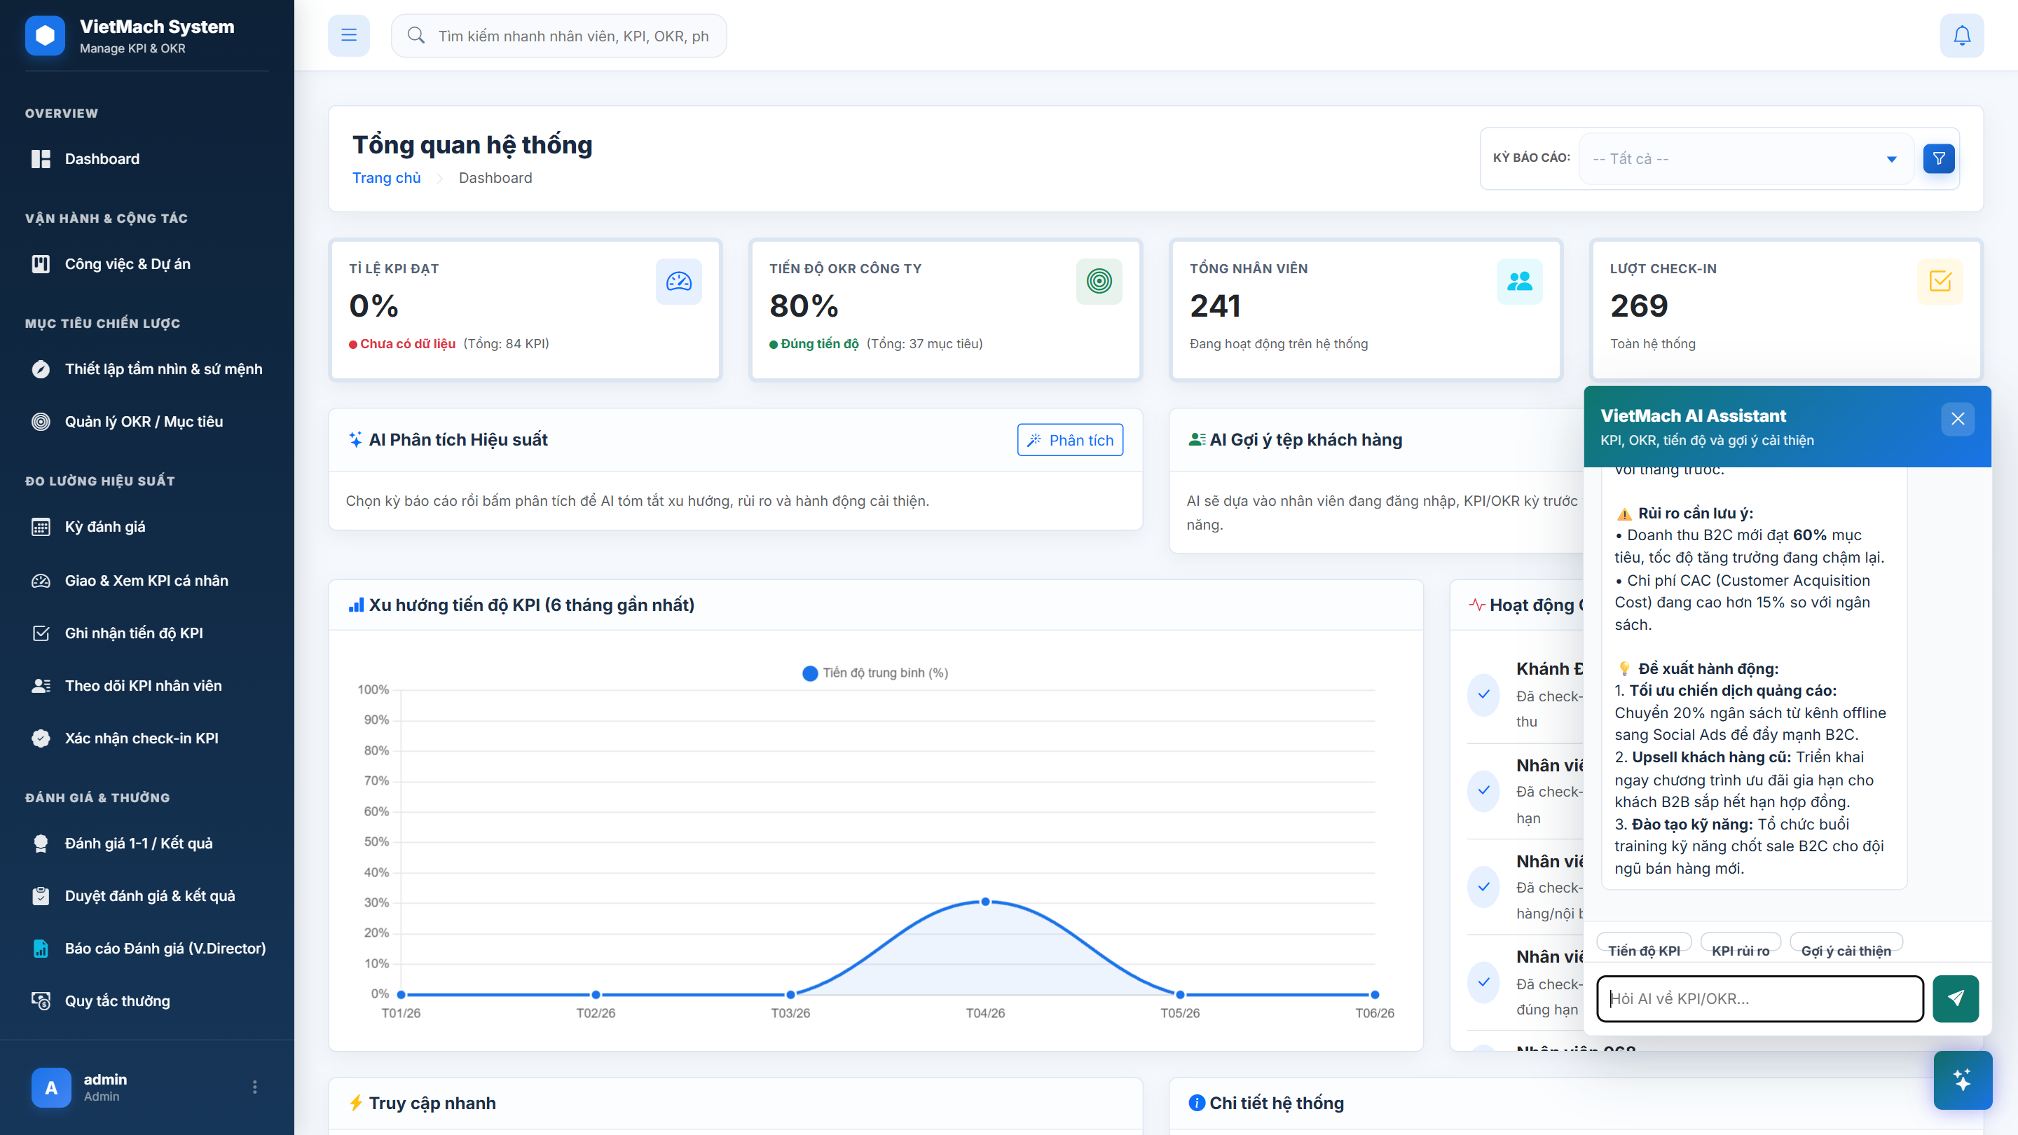Toggle the Tiến độ trung bình chart legend
2018x1135 pixels.
(x=876, y=673)
